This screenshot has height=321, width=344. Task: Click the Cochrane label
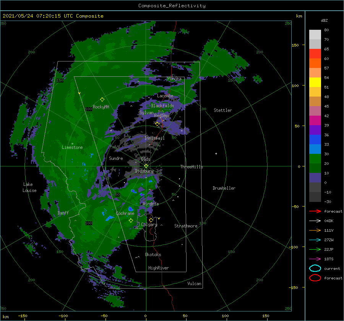click(x=125, y=213)
